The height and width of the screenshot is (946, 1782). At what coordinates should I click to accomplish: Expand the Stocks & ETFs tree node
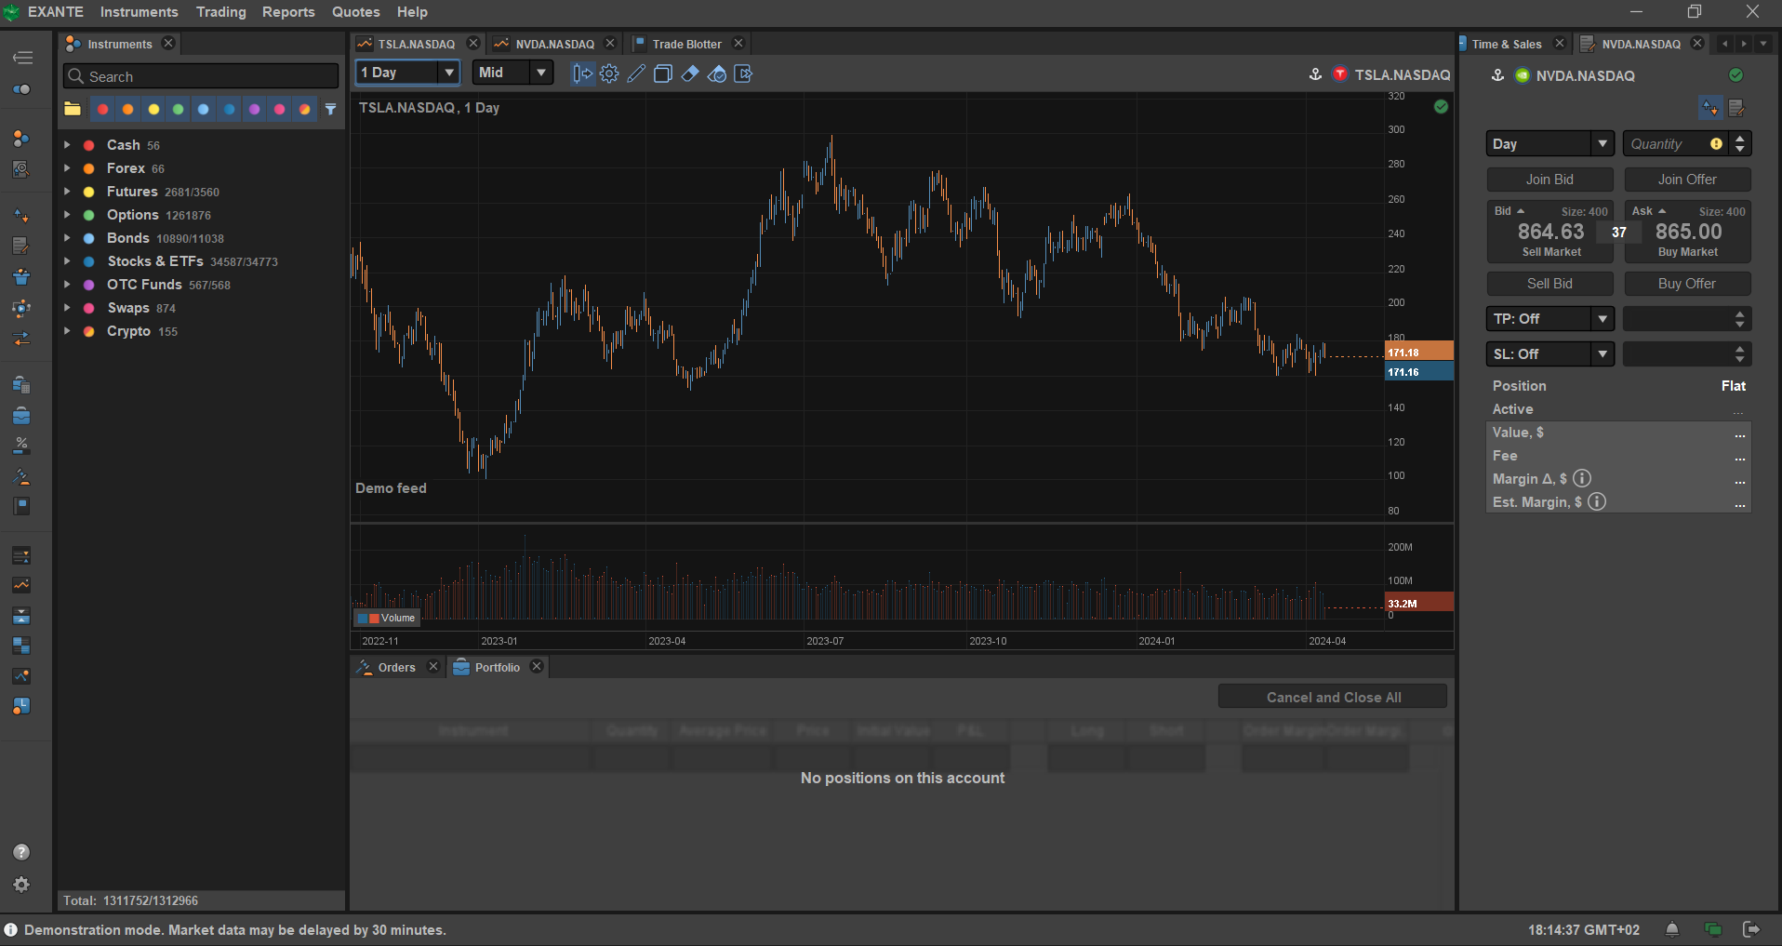pos(67,261)
